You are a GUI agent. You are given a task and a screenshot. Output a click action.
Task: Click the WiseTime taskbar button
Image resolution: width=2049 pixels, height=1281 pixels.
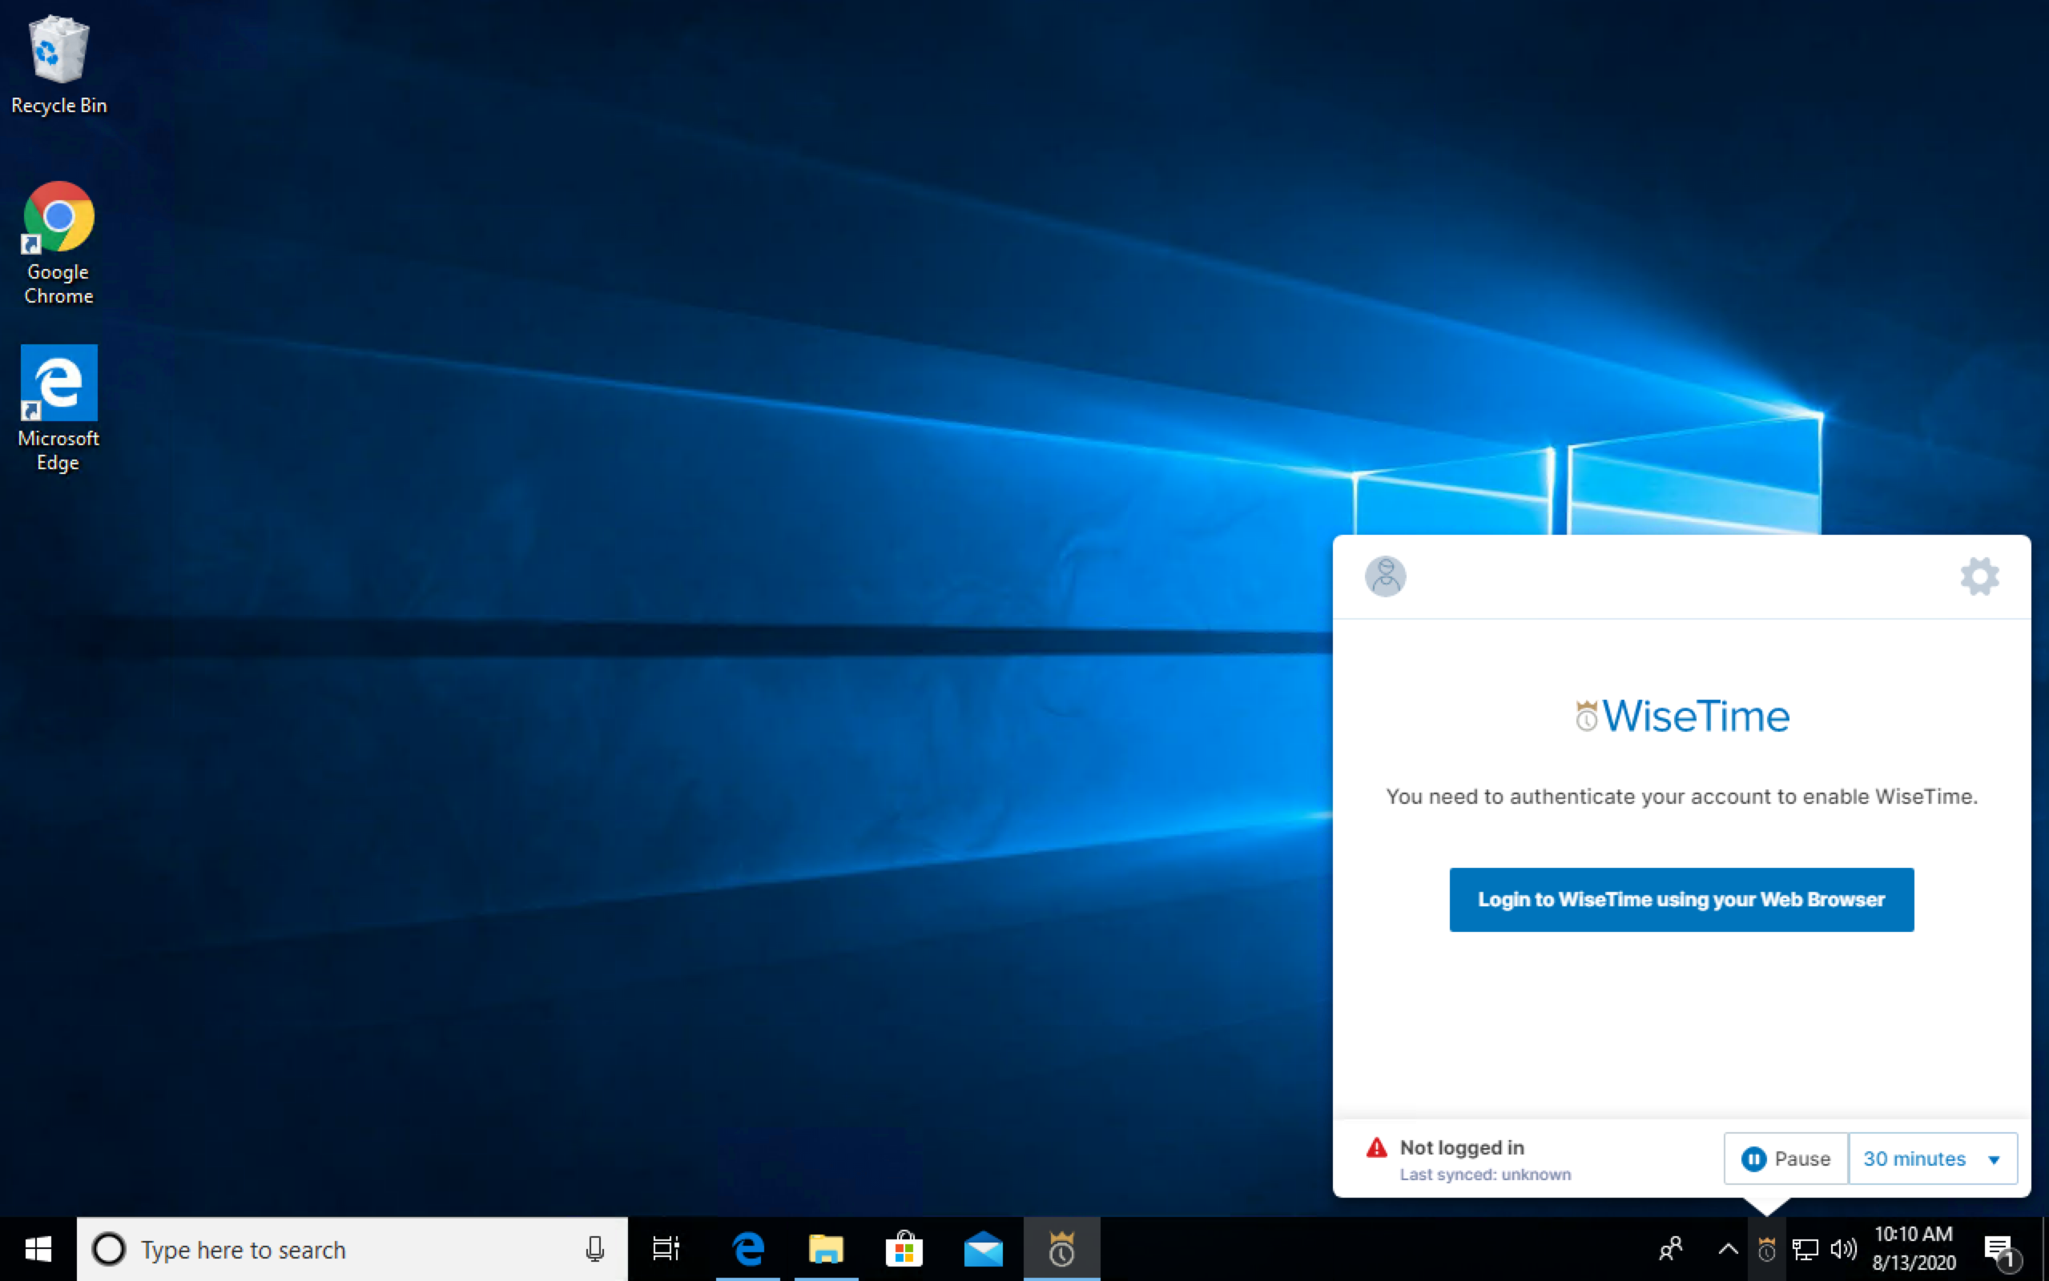(1062, 1249)
